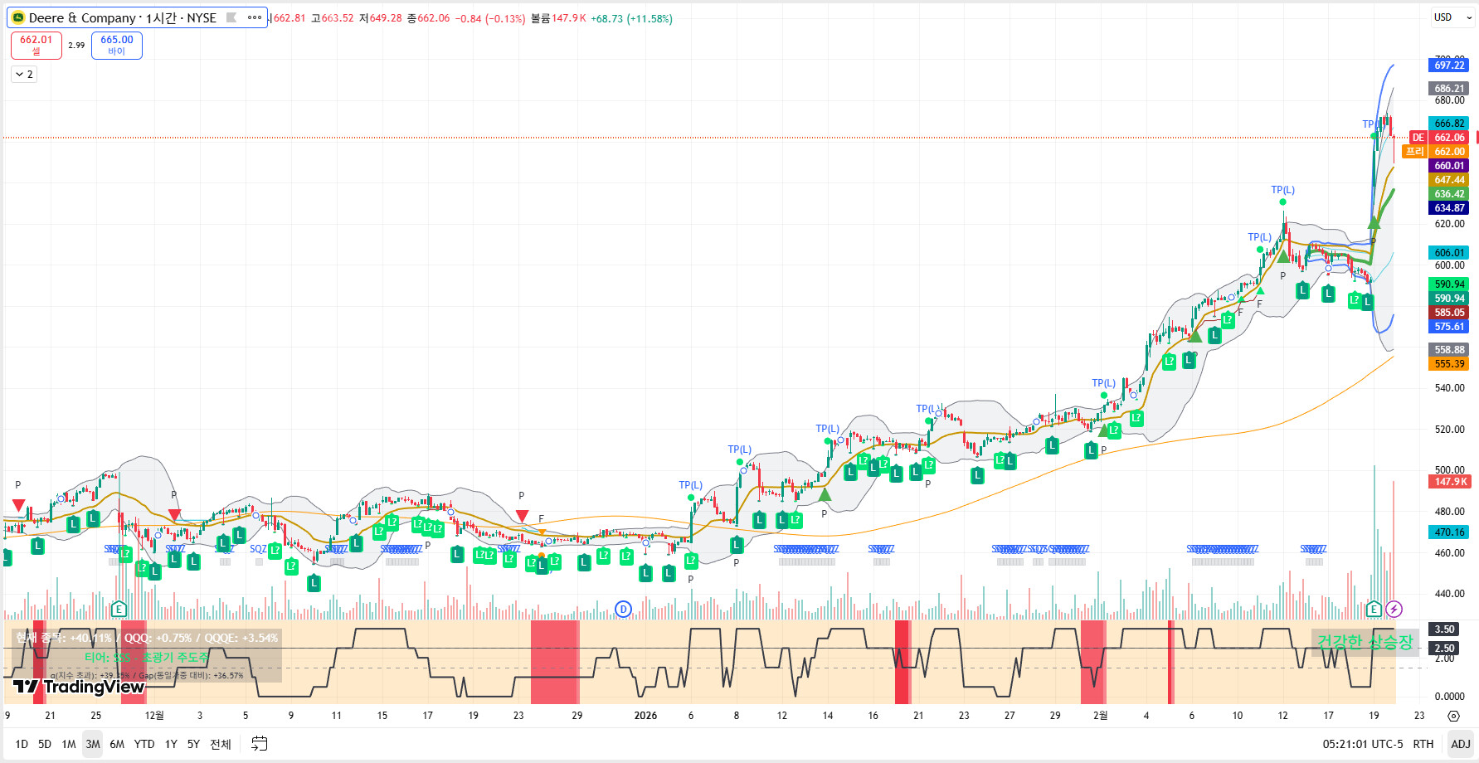Click the 2월 label on the time axis
The height and width of the screenshot is (763, 1479).
click(x=1100, y=716)
